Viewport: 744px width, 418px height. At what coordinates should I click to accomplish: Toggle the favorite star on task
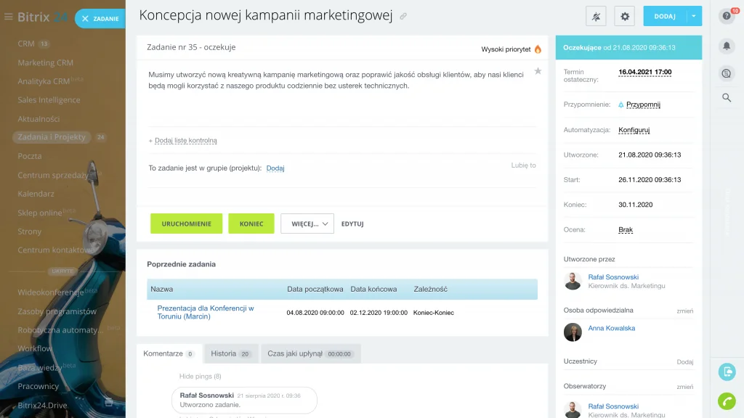538,71
